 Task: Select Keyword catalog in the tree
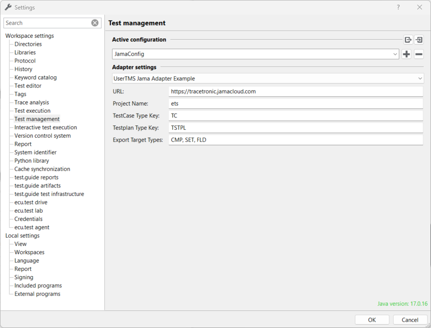point(35,77)
